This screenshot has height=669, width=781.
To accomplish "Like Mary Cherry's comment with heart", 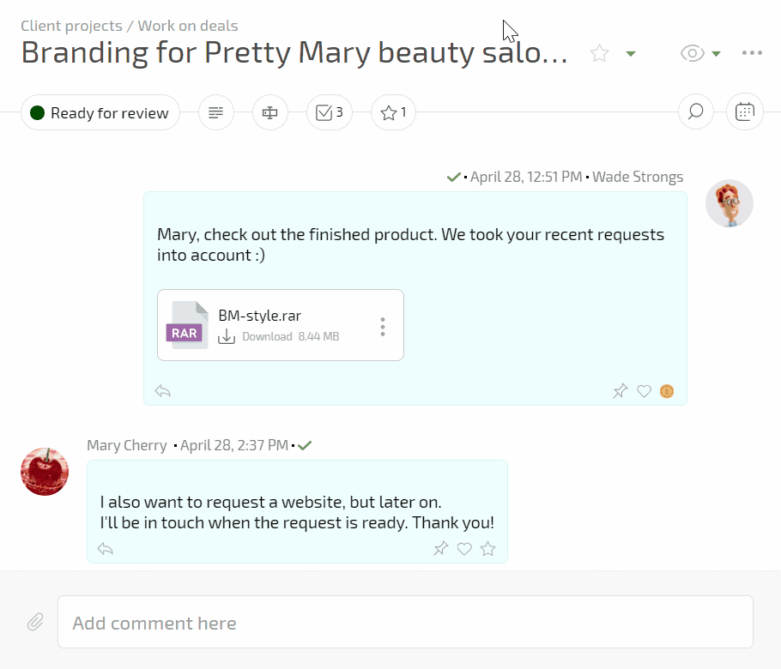I will pos(464,549).
